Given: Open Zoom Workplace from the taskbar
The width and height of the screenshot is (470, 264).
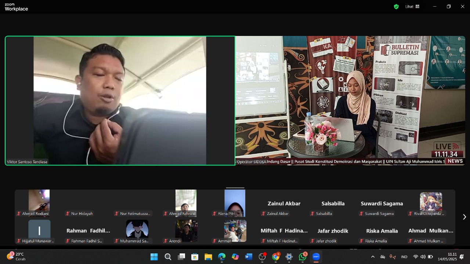Looking at the screenshot, I should pos(316,257).
